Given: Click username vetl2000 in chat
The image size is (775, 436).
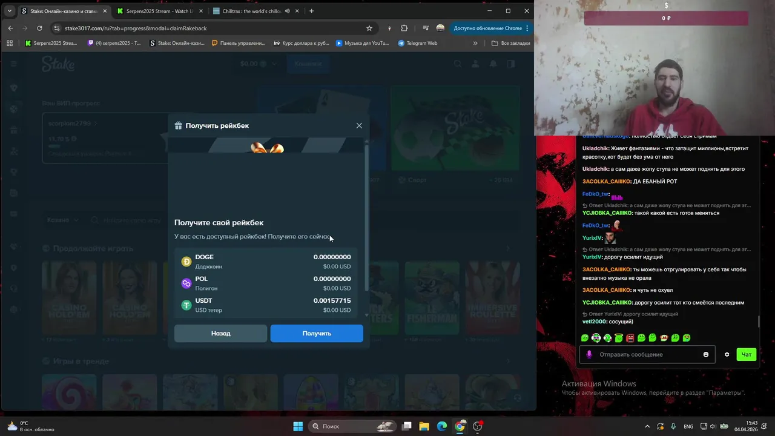Looking at the screenshot, I should click(x=594, y=322).
